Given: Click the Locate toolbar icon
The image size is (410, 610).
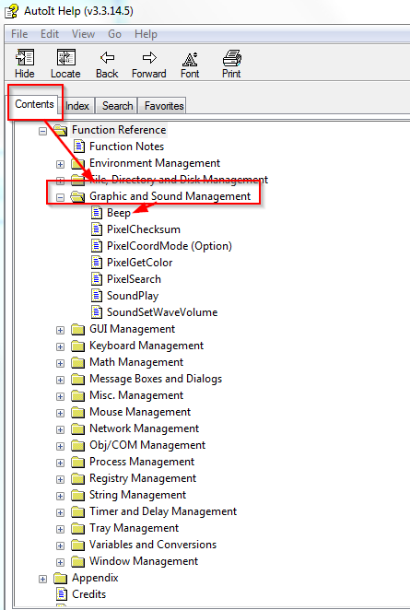Looking at the screenshot, I should point(65,58).
